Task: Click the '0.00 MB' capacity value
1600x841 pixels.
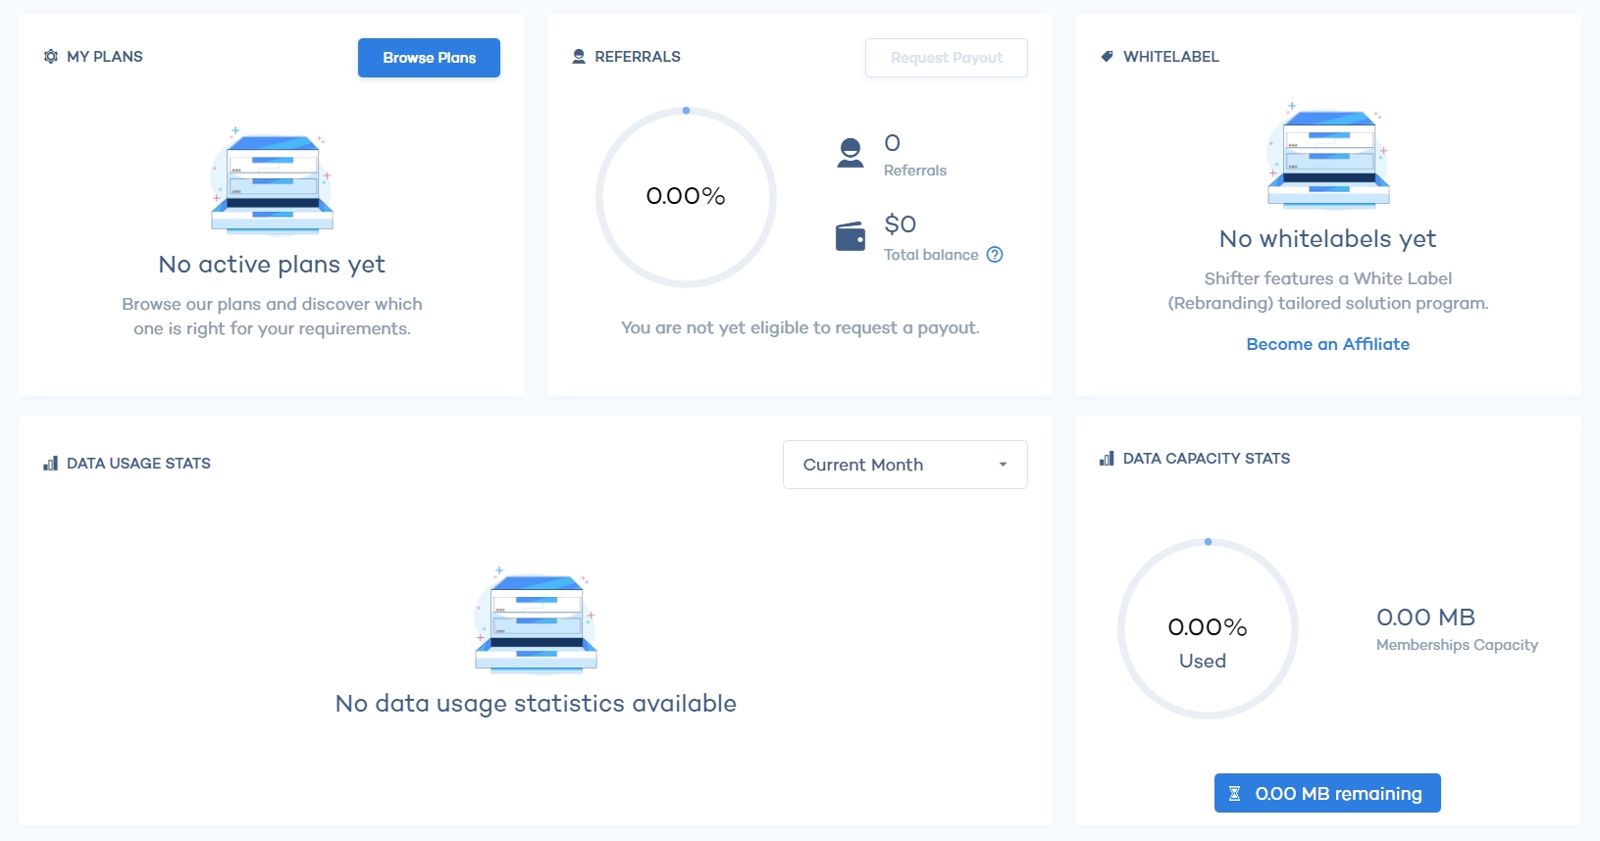Action: [x=1425, y=618]
